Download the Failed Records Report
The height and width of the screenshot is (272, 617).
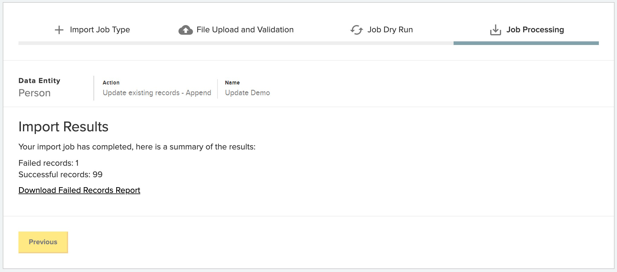click(79, 190)
